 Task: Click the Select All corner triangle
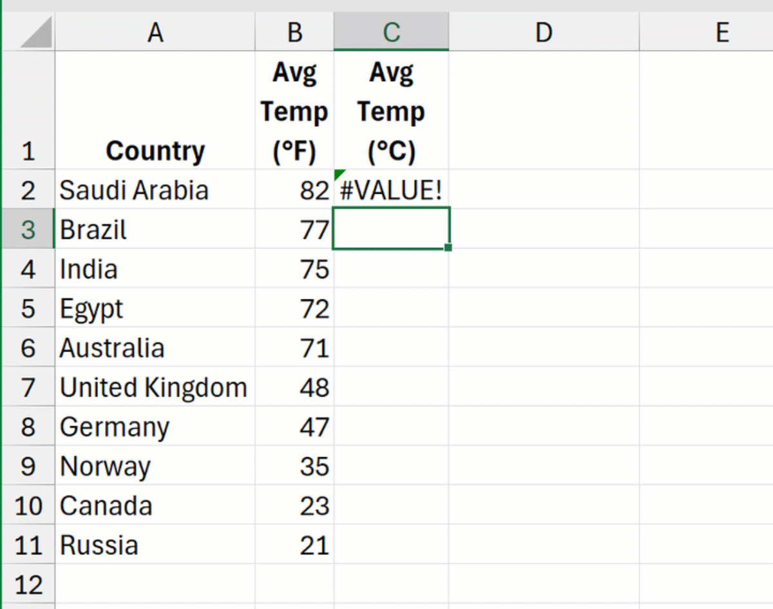(37, 33)
